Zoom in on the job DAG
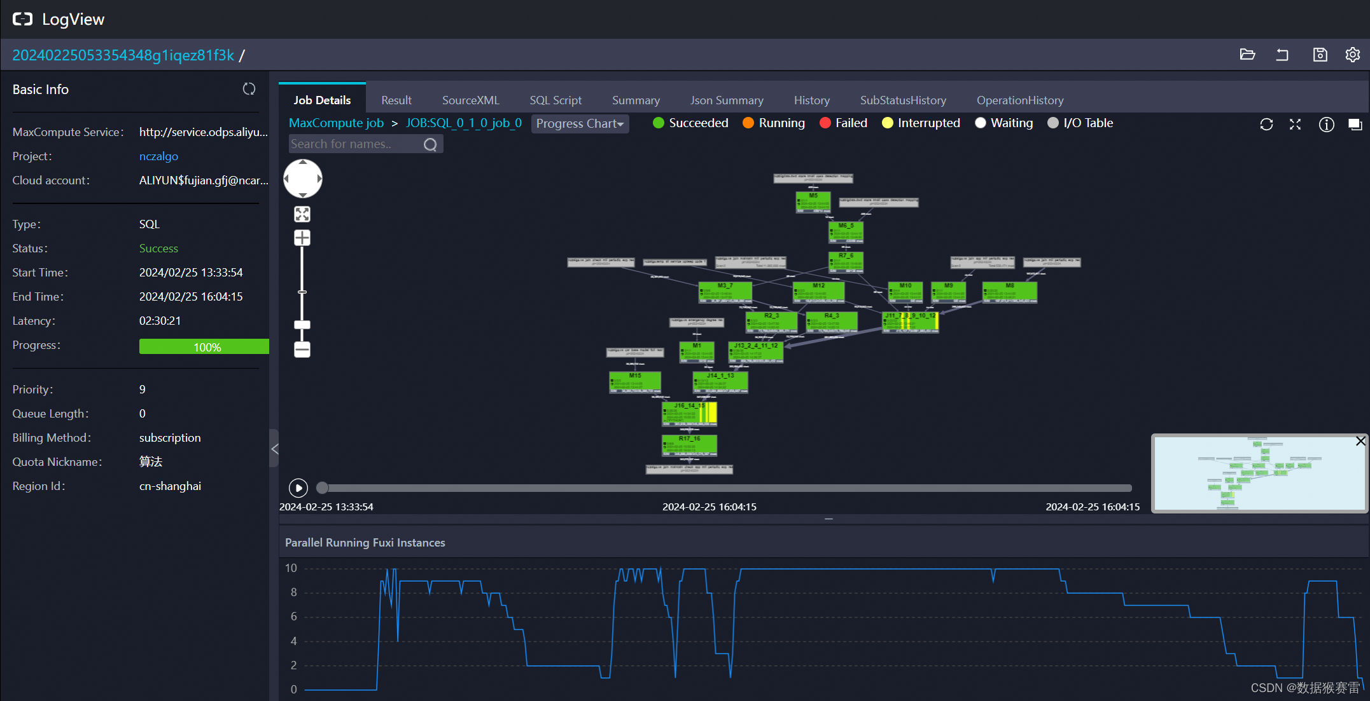 [x=302, y=237]
